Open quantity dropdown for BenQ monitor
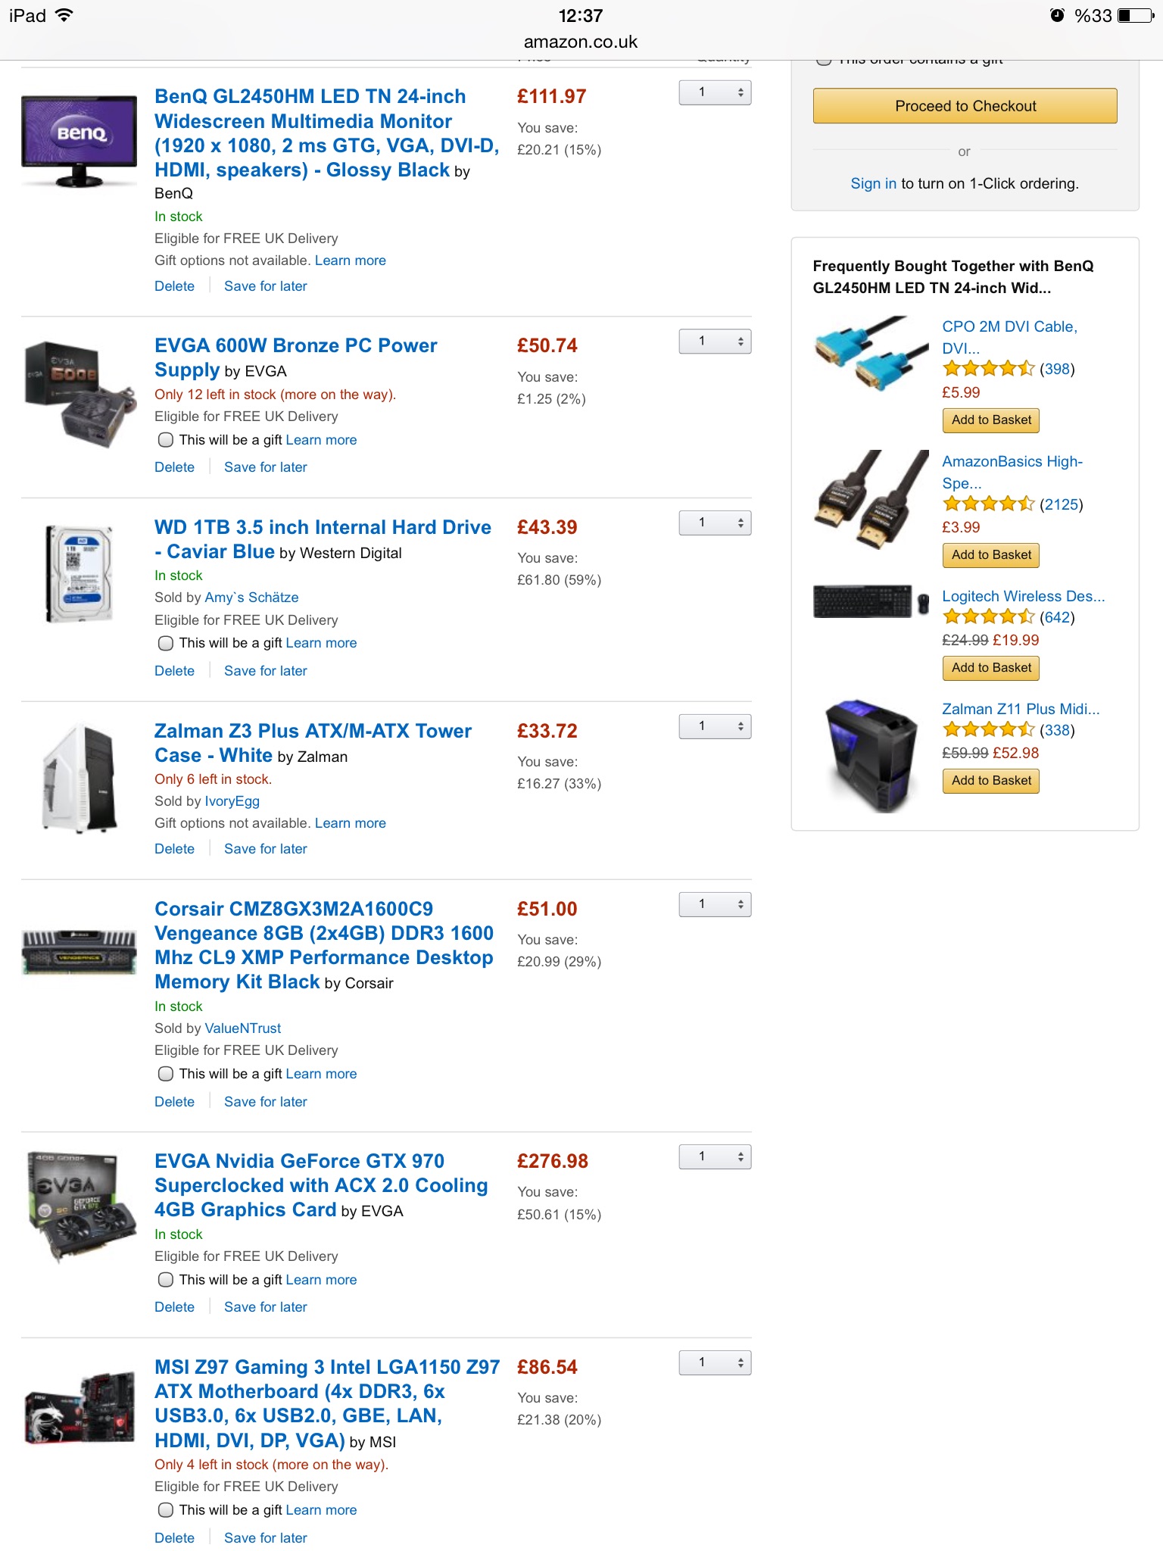Image resolution: width=1163 pixels, height=1551 pixels. coord(715,92)
